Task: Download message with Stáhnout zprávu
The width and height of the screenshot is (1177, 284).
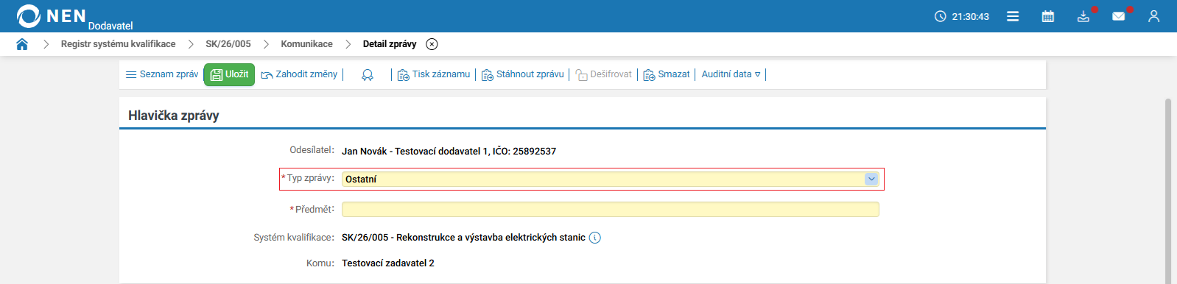Action: pos(523,74)
